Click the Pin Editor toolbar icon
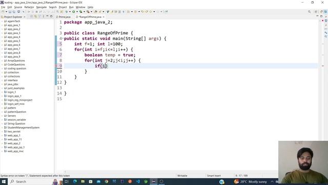Viewport: 328px width, 185px height. coord(166,12)
